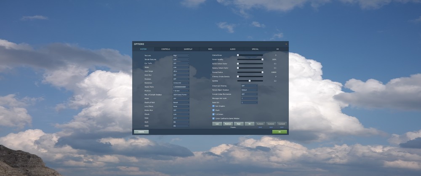Switch to the CONTROLS tab
421x176 pixels.
[165, 49]
